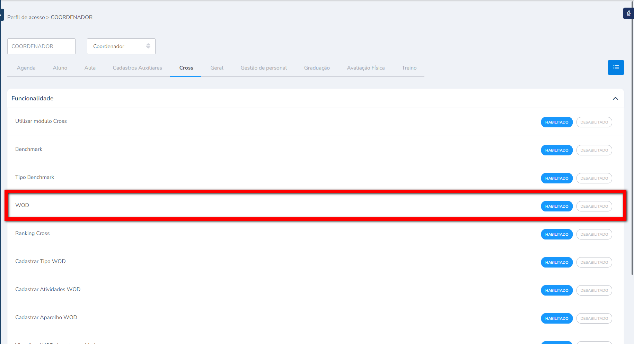Disable the Ranking Cross permission
This screenshot has height=344, width=634.
pyautogui.click(x=594, y=234)
